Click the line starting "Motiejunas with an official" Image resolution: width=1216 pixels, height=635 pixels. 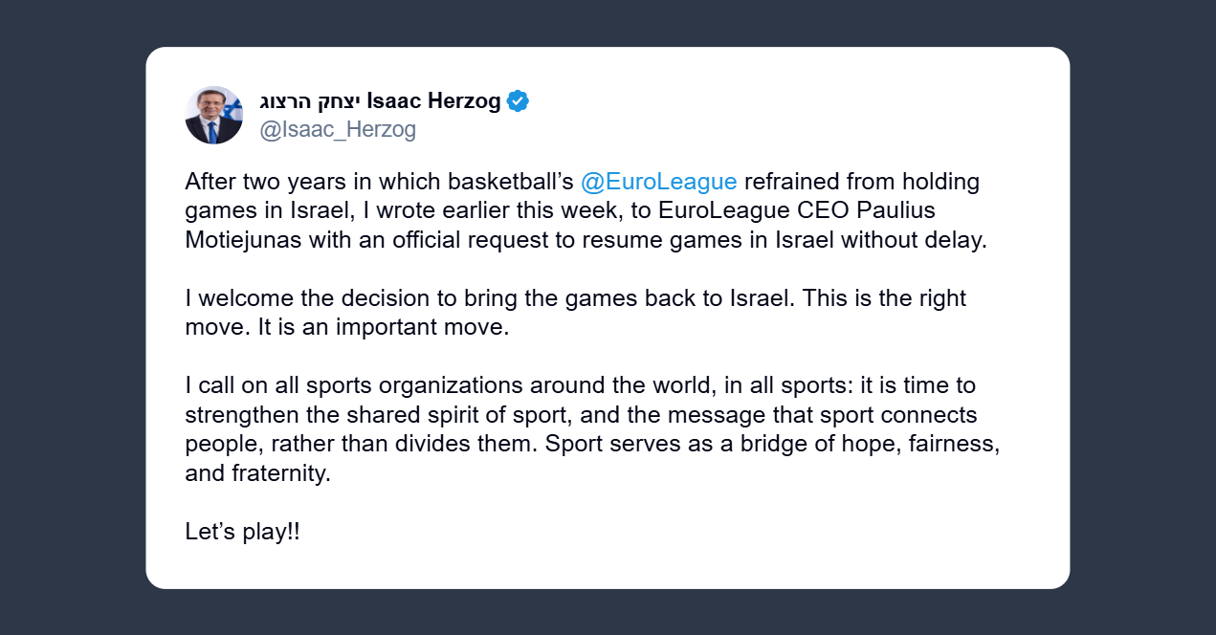tap(383, 239)
